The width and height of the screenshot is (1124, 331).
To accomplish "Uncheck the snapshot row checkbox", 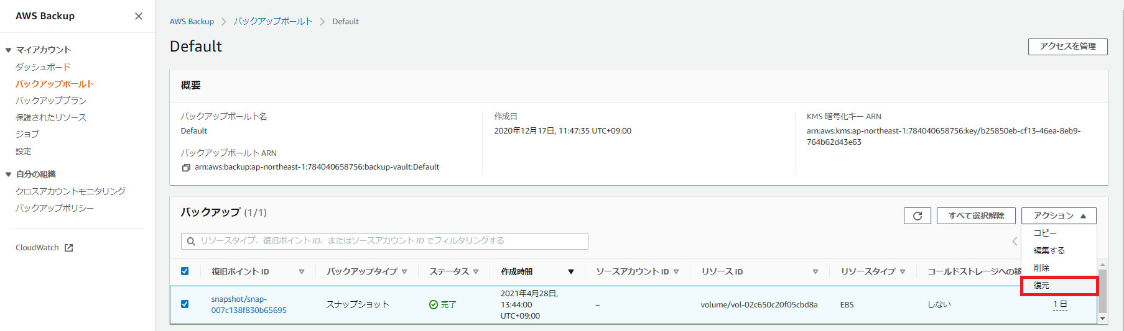I will [x=185, y=304].
